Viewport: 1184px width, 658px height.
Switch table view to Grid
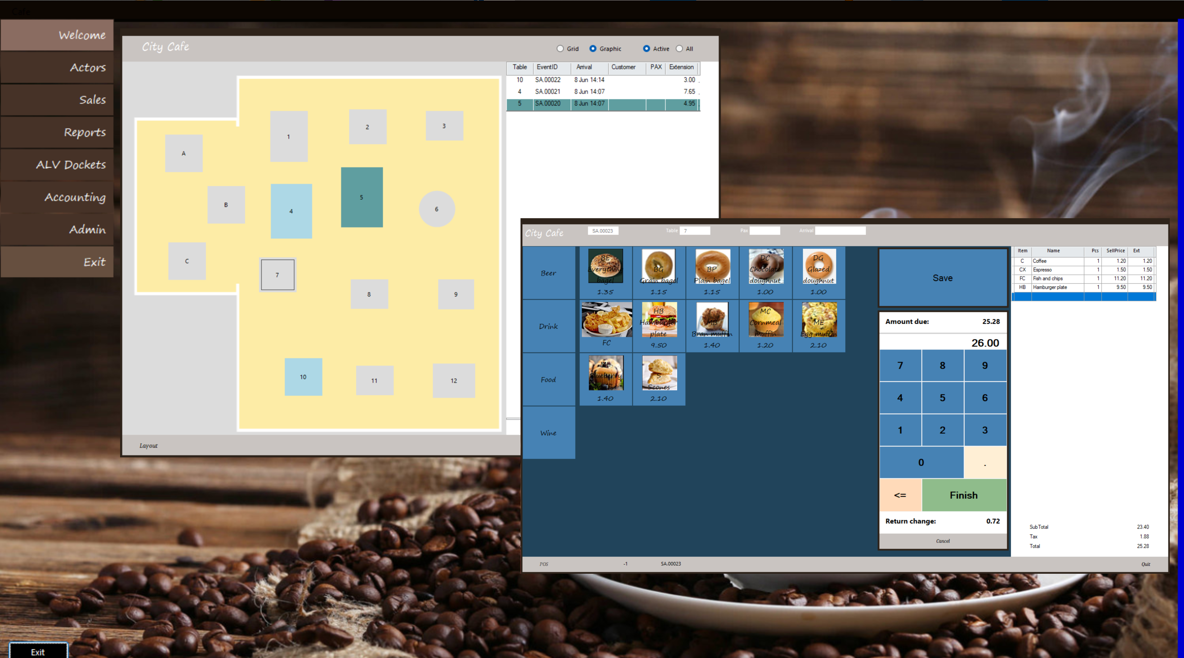coord(560,49)
